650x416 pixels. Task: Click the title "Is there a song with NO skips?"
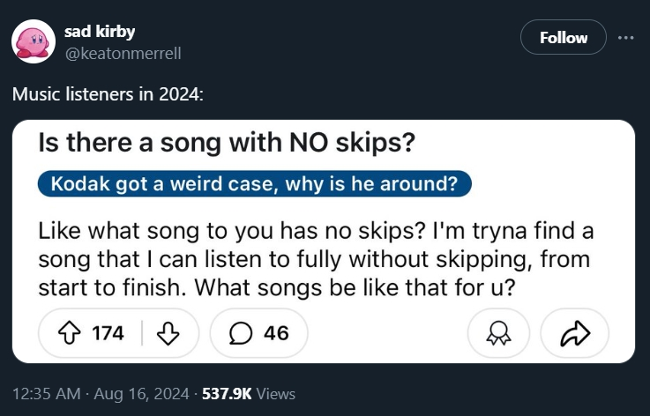(228, 144)
